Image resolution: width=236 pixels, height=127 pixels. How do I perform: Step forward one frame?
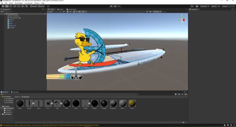click(x=119, y=6)
